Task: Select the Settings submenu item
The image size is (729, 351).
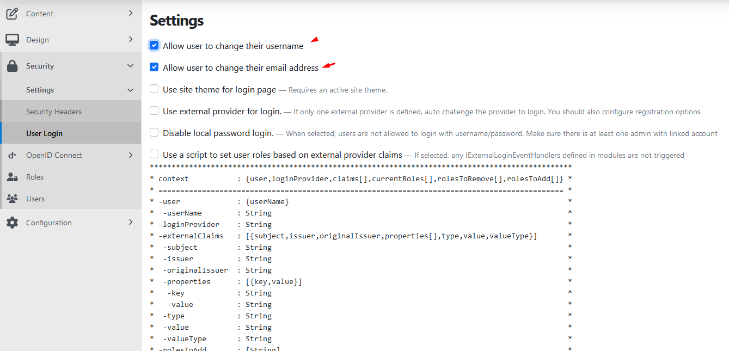Action: 70,90
